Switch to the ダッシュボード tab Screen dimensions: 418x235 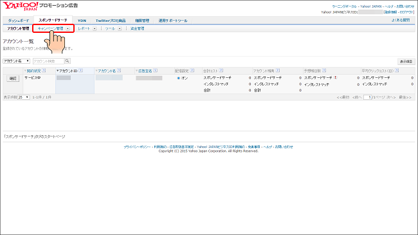point(19,21)
